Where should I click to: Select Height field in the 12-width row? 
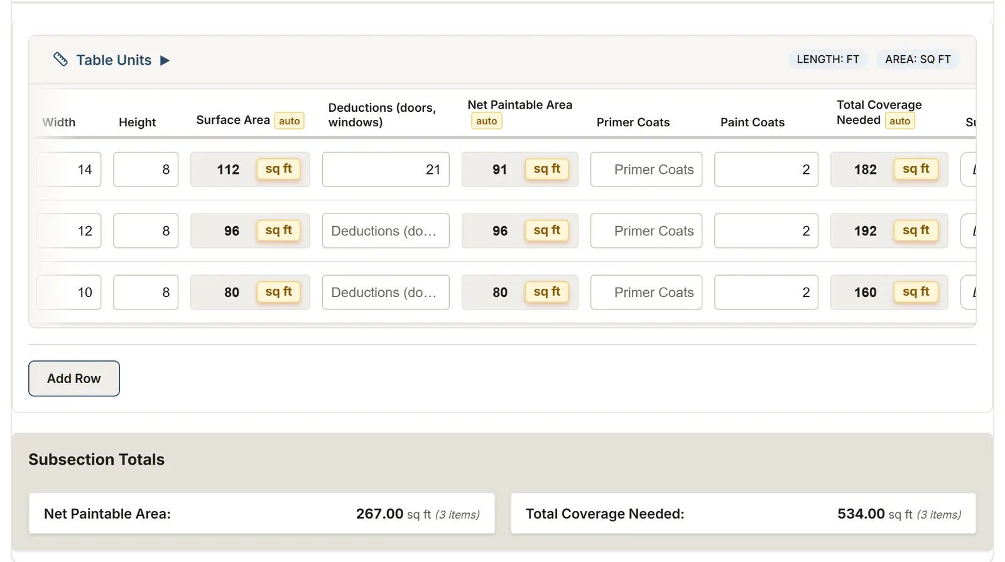point(146,231)
